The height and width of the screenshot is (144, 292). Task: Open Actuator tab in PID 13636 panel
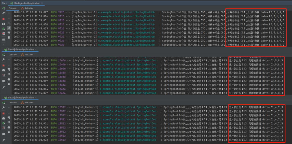click(x=27, y=54)
